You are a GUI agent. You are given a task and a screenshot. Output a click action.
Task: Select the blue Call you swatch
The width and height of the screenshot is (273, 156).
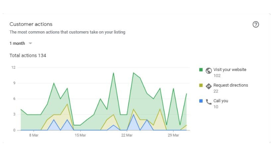coord(201,101)
